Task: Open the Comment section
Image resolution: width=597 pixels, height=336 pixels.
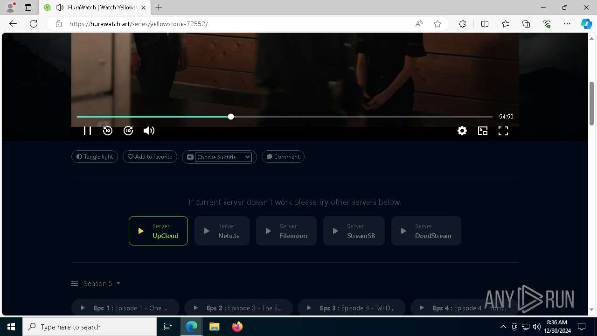Action: [x=283, y=157]
